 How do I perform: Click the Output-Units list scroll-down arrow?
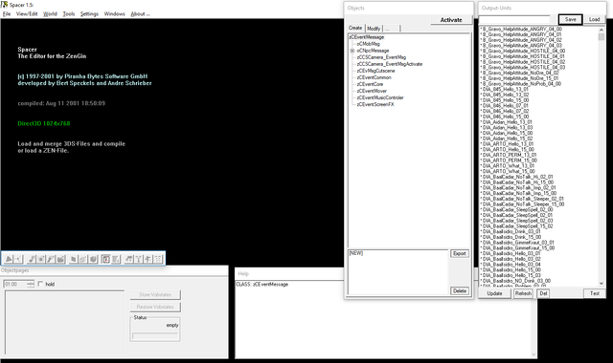602,284
